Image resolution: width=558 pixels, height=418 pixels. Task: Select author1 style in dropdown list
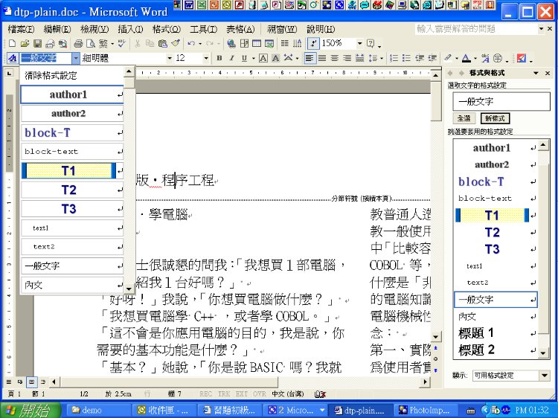tap(72, 94)
